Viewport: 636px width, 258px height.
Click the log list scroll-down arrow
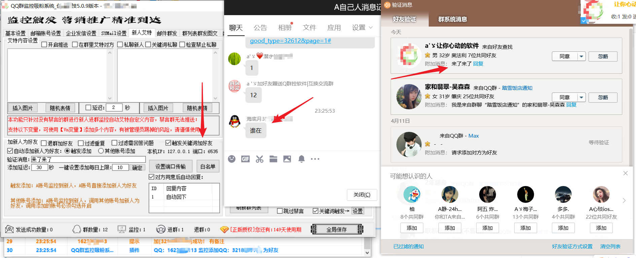(x=367, y=253)
